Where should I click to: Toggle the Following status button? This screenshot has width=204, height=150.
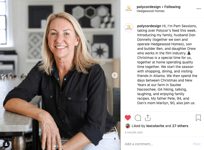pos(172,7)
